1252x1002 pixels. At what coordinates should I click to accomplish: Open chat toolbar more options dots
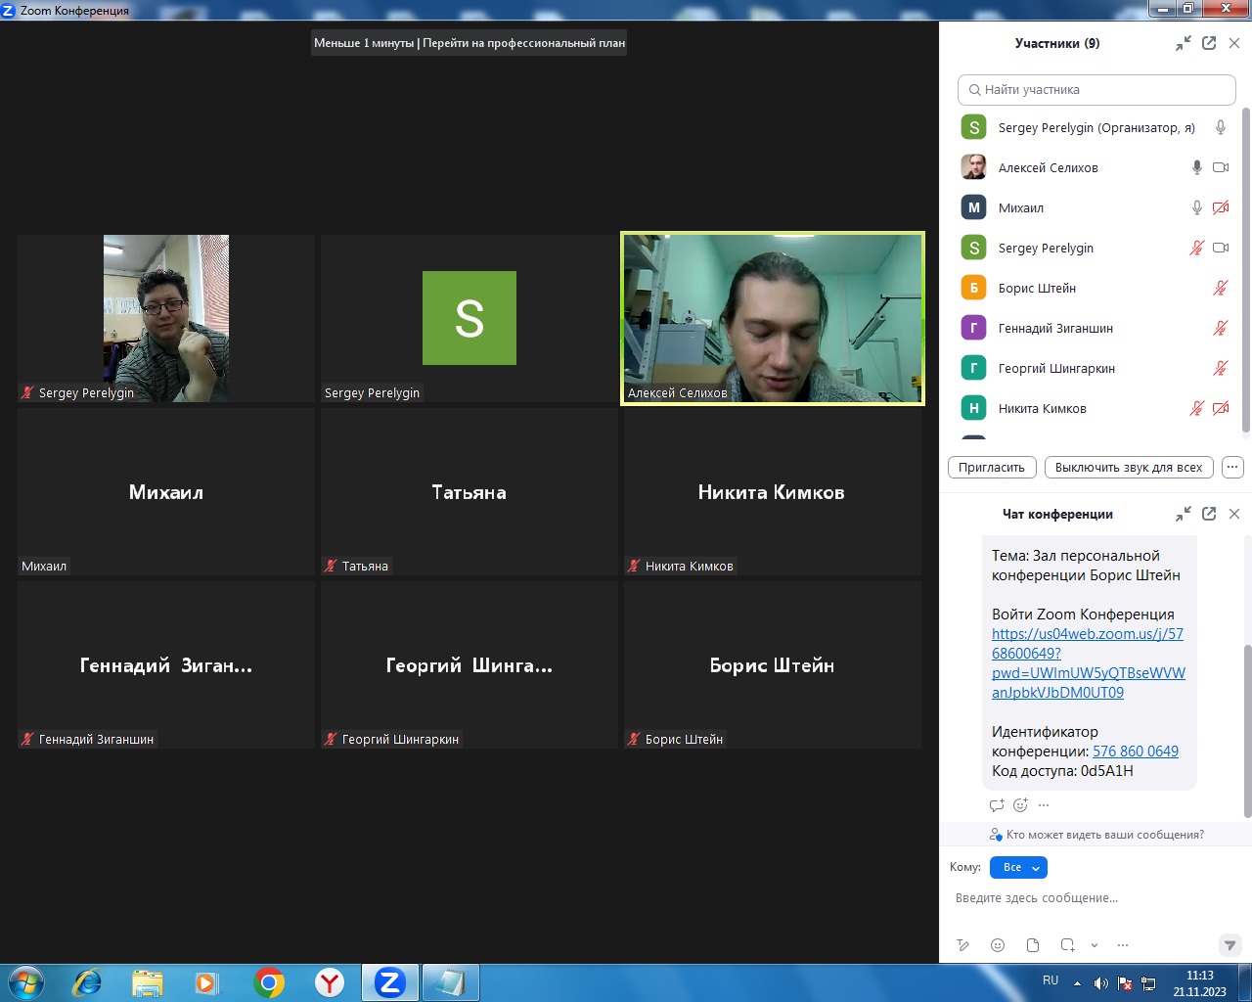(1123, 945)
